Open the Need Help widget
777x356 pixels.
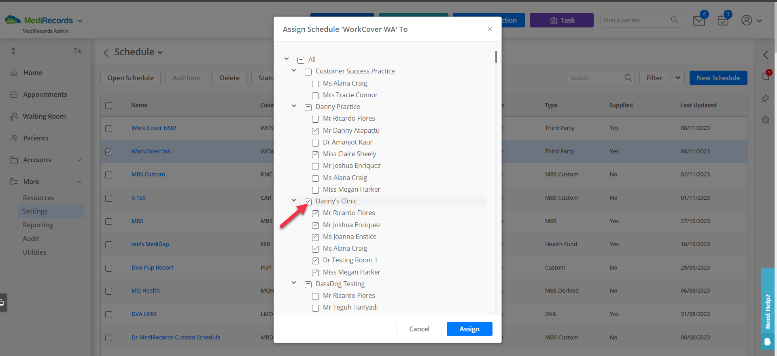[x=768, y=309]
